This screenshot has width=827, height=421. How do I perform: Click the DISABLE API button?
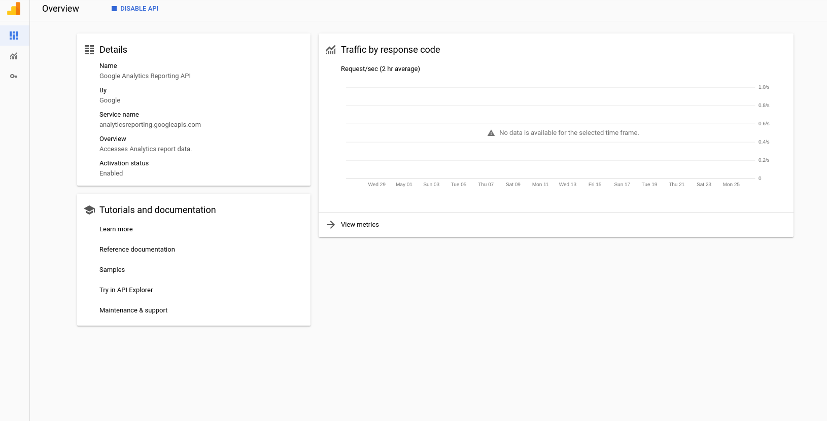pos(135,9)
